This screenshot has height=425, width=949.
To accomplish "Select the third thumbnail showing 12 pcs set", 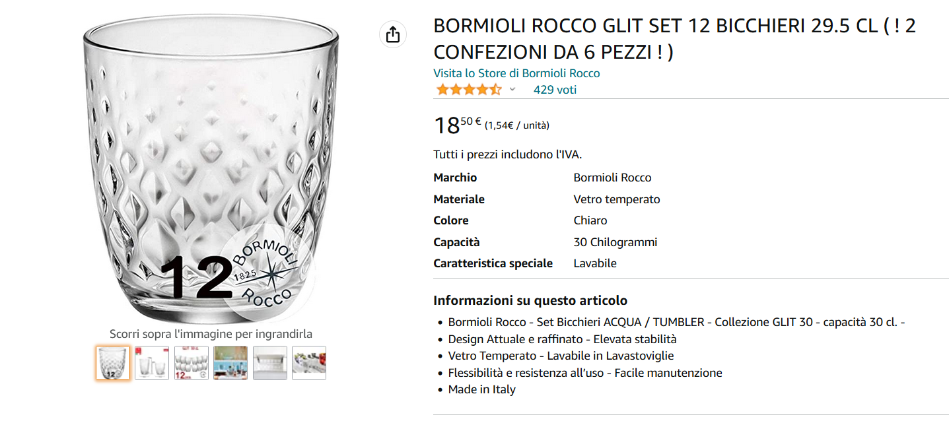I will [x=192, y=363].
